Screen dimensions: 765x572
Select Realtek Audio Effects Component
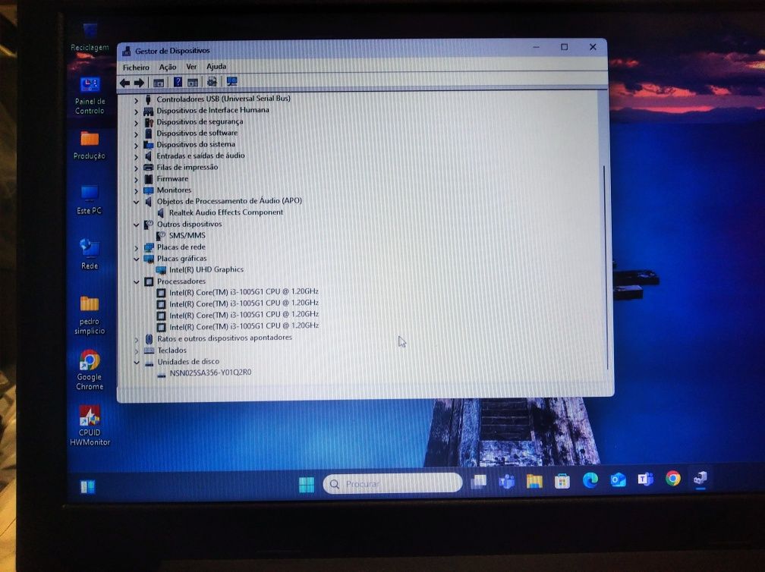[226, 212]
